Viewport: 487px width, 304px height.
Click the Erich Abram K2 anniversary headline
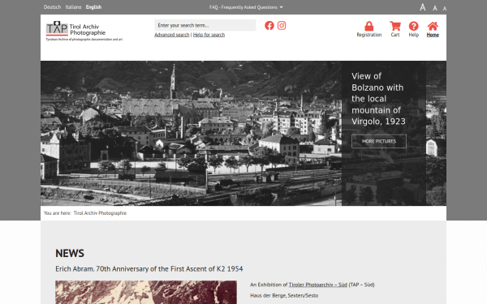point(149,269)
